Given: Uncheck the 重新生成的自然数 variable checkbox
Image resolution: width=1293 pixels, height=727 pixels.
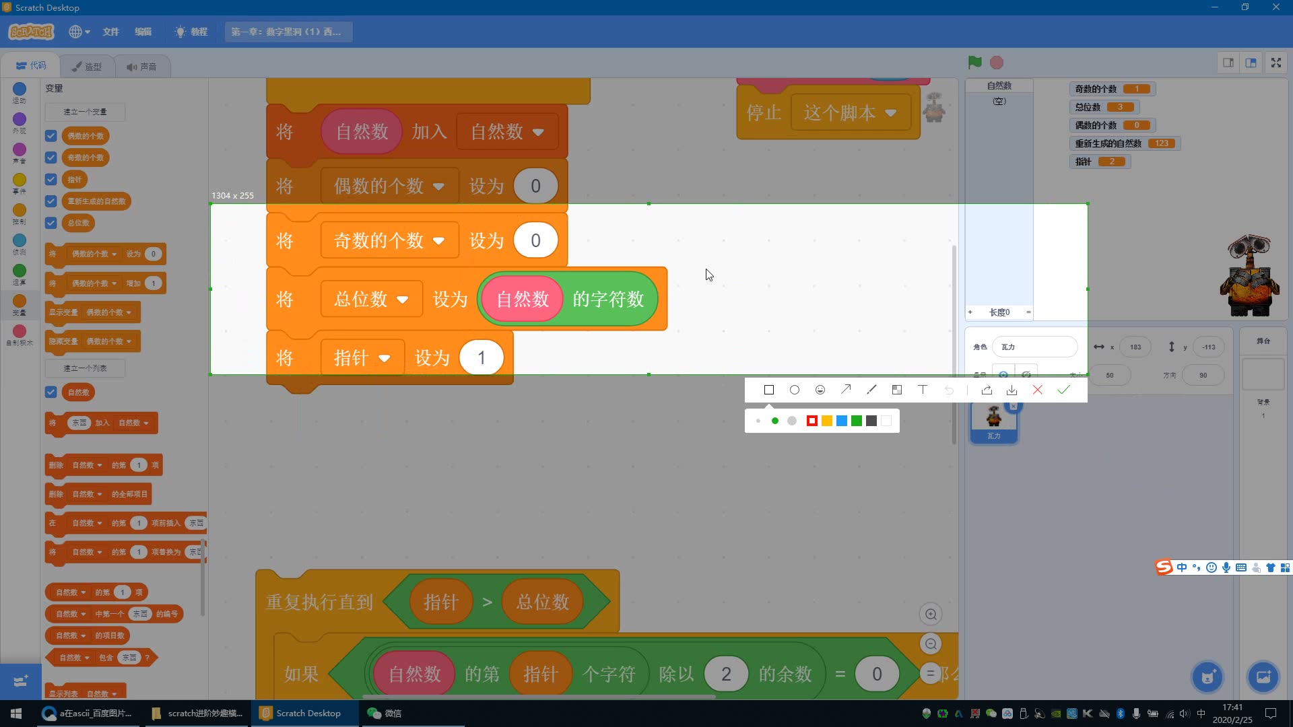Looking at the screenshot, I should coord(51,201).
